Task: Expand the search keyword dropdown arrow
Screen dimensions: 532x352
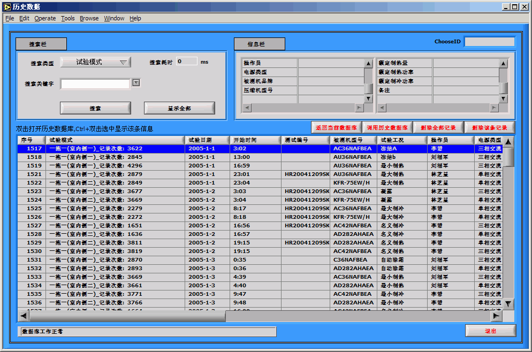Action: point(136,83)
